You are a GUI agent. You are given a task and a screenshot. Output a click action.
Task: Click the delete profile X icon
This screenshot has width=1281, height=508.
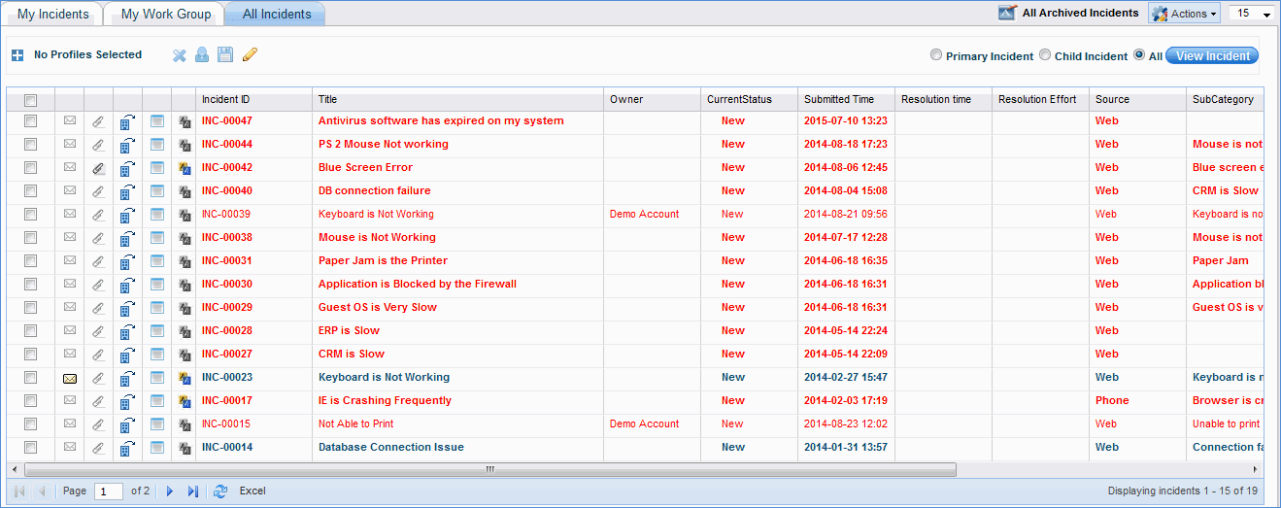tap(180, 55)
